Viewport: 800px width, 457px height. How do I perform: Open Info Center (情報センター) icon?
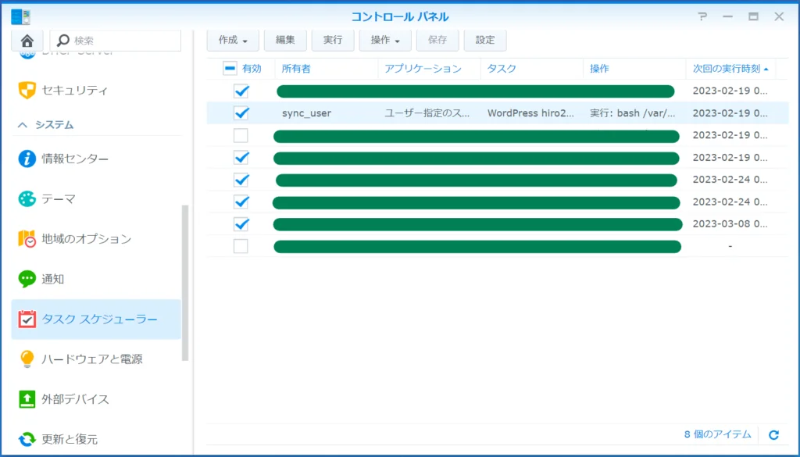(x=27, y=159)
